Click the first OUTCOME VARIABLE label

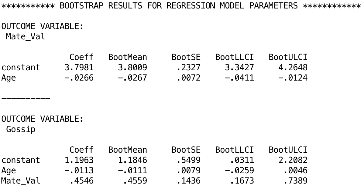click(42, 26)
